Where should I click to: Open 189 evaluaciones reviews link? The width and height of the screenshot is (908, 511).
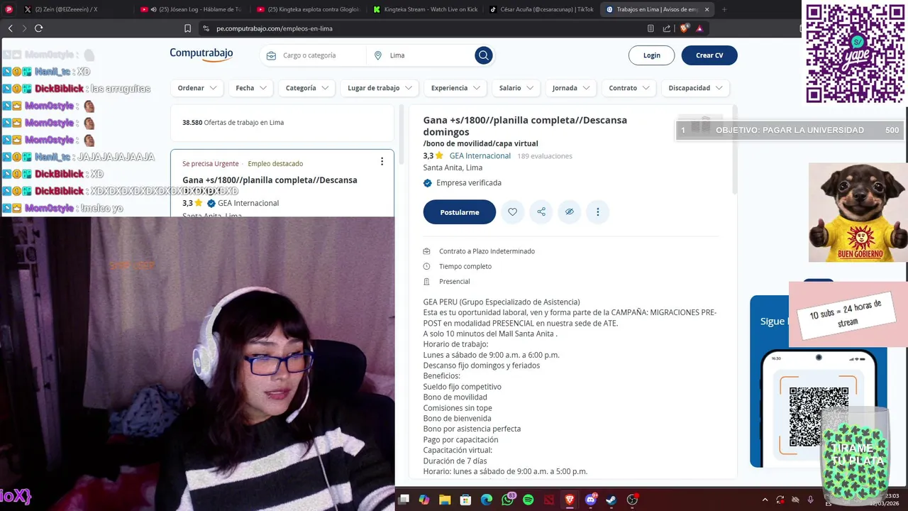545,156
